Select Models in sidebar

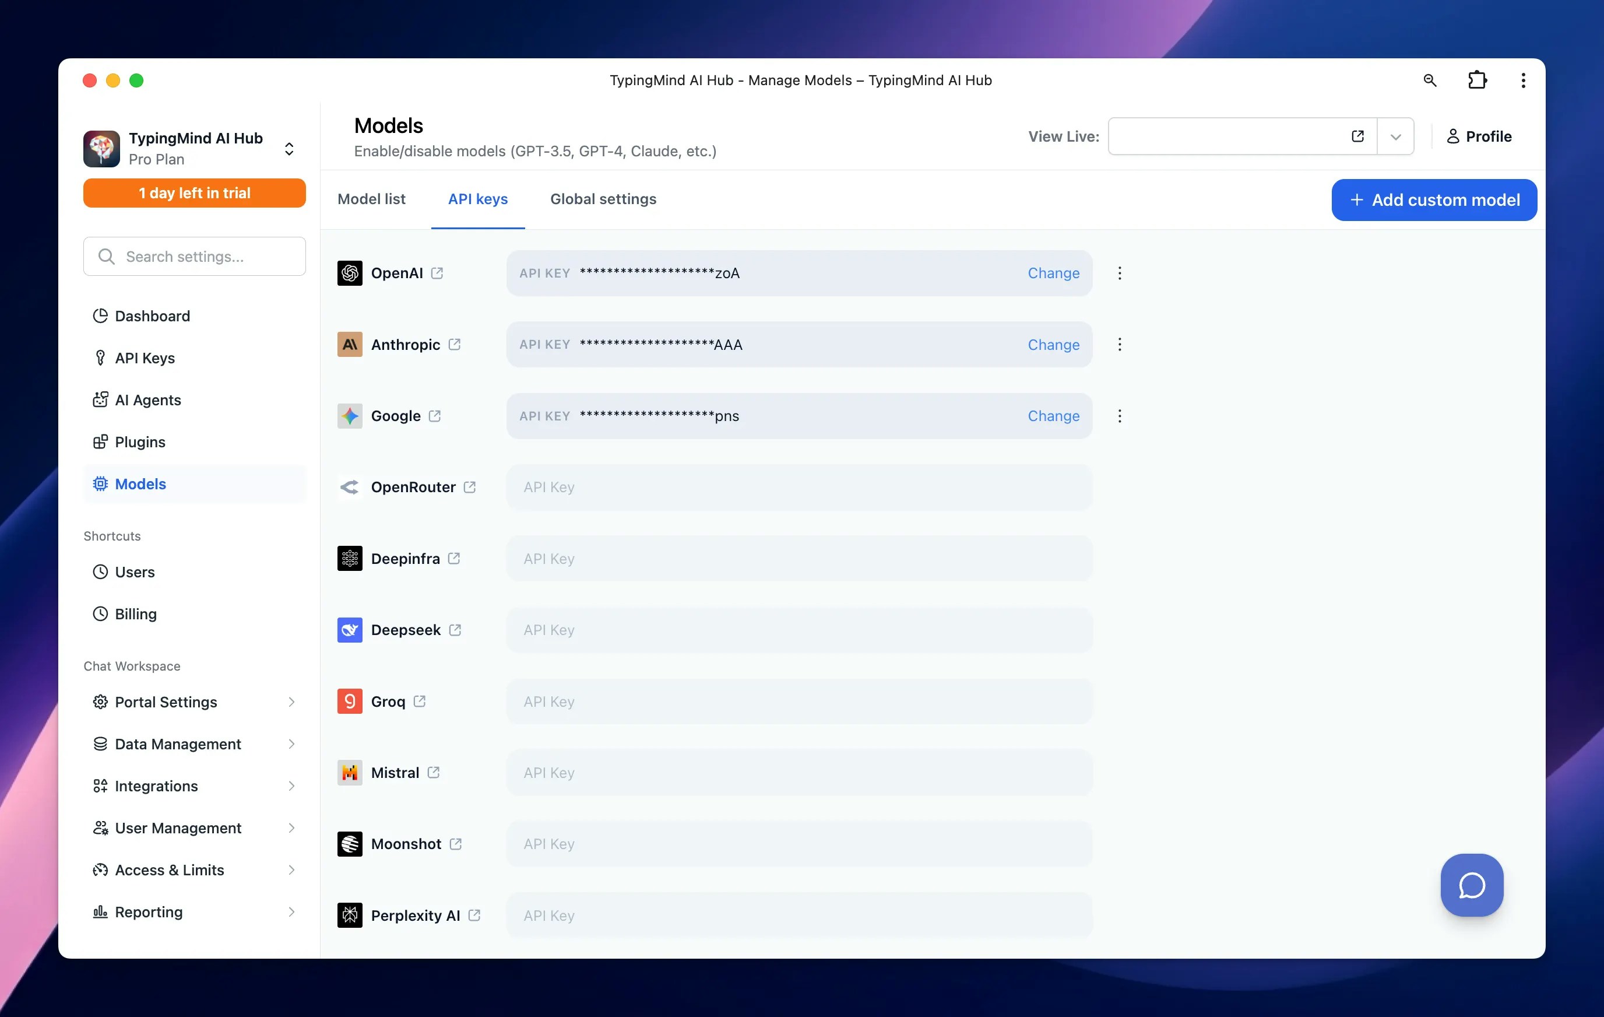(x=195, y=484)
